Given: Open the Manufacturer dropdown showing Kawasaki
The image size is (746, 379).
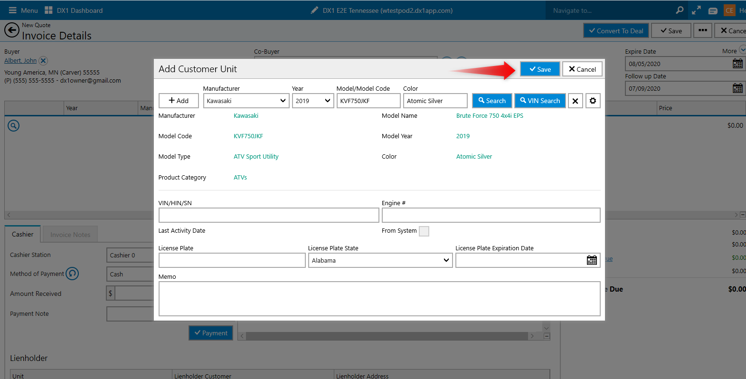Looking at the screenshot, I should point(246,101).
